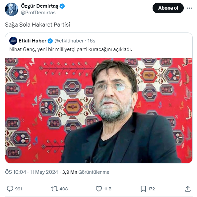Open the @ProfDemirtas handle link
This screenshot has width=197, height=197.
[x=38, y=13]
